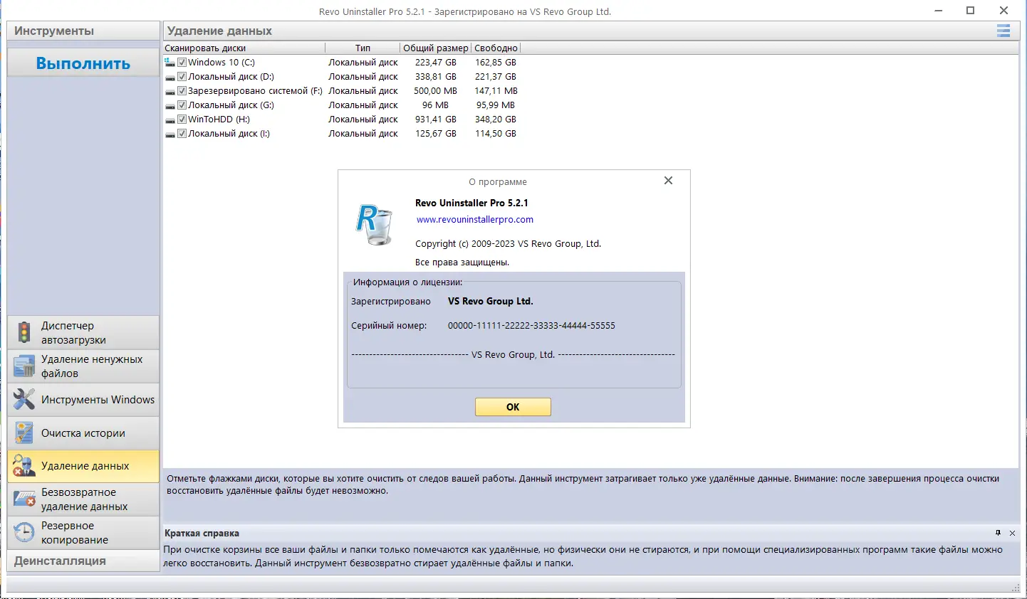Pin the Краткая справка panel
The width and height of the screenshot is (1027, 599).
(x=998, y=533)
